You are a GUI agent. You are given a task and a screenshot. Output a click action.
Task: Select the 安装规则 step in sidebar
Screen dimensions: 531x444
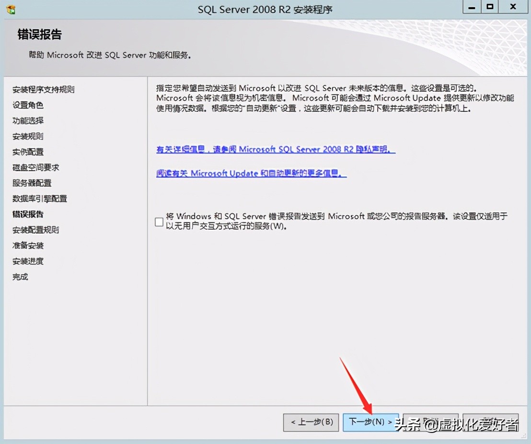(28, 136)
